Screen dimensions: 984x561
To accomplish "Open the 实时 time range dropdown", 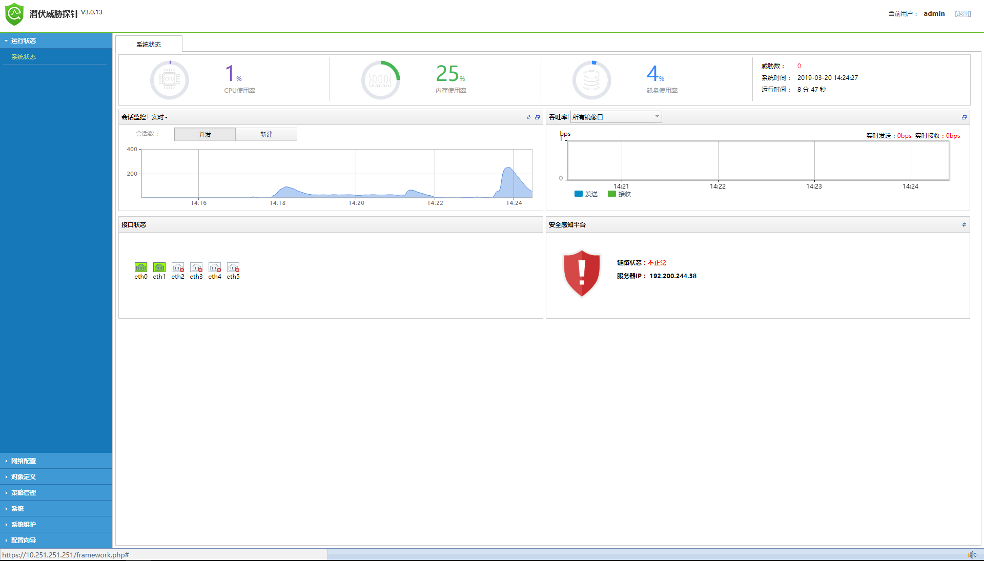I will (x=159, y=117).
